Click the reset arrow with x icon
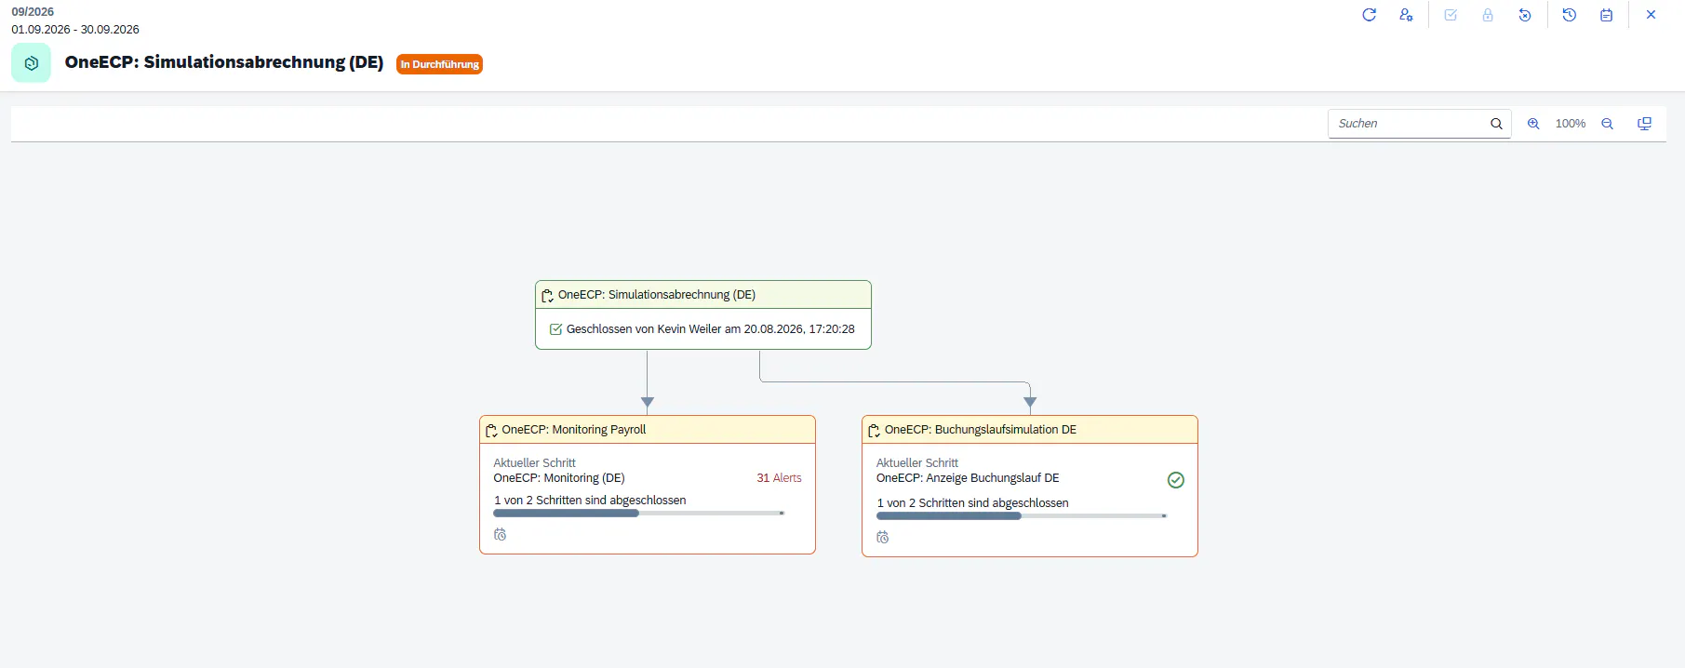 [1525, 15]
